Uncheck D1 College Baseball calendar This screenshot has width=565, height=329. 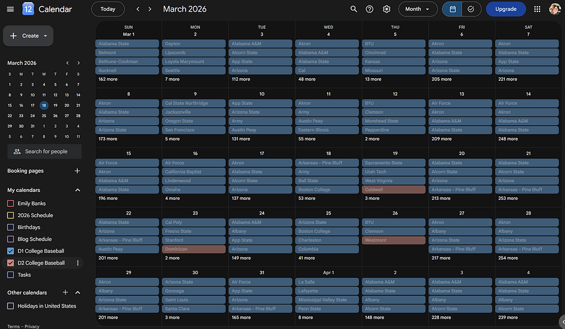pos(10,251)
